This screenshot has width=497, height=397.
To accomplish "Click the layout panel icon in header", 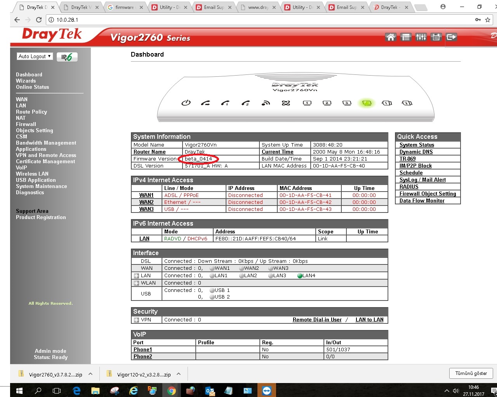I will (406, 37).
